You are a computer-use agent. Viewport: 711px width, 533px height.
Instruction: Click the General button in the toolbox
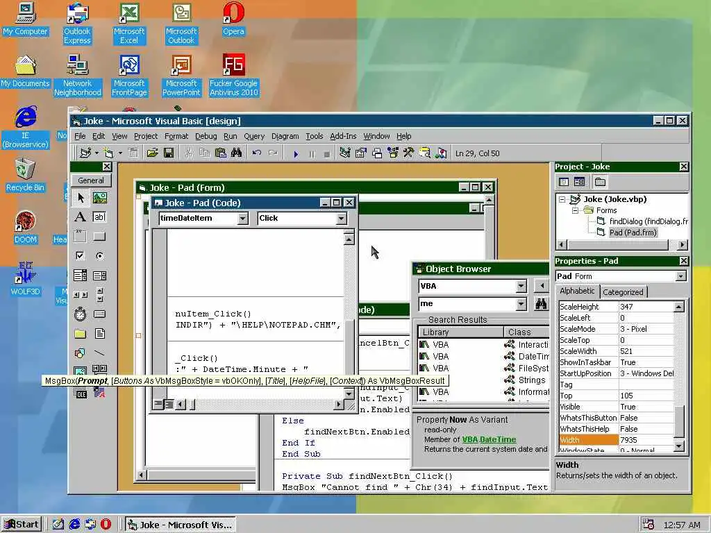point(91,180)
